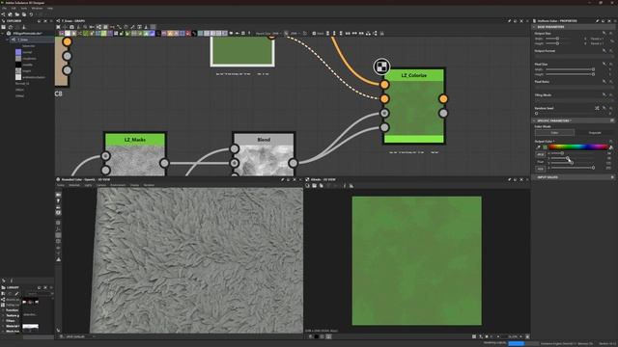Viewport: 618px width, 347px height.
Task: Click the triangle icon at bottom of 3D sidebar
Action: click(58, 259)
